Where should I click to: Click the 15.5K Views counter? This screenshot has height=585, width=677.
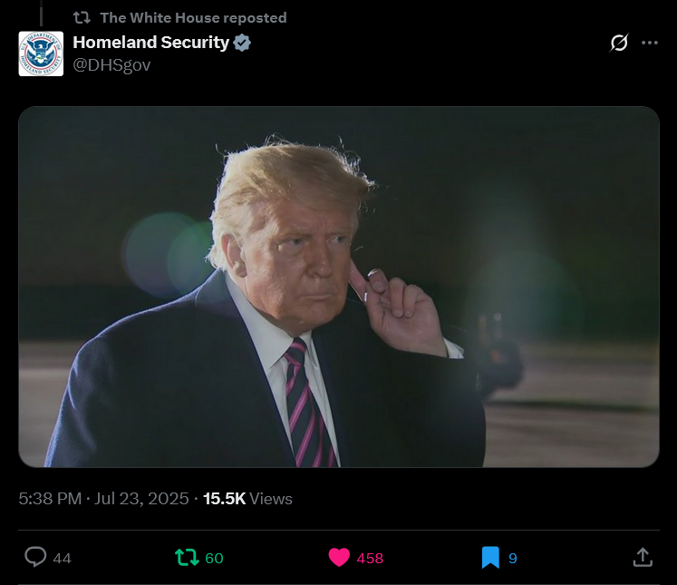tap(247, 499)
